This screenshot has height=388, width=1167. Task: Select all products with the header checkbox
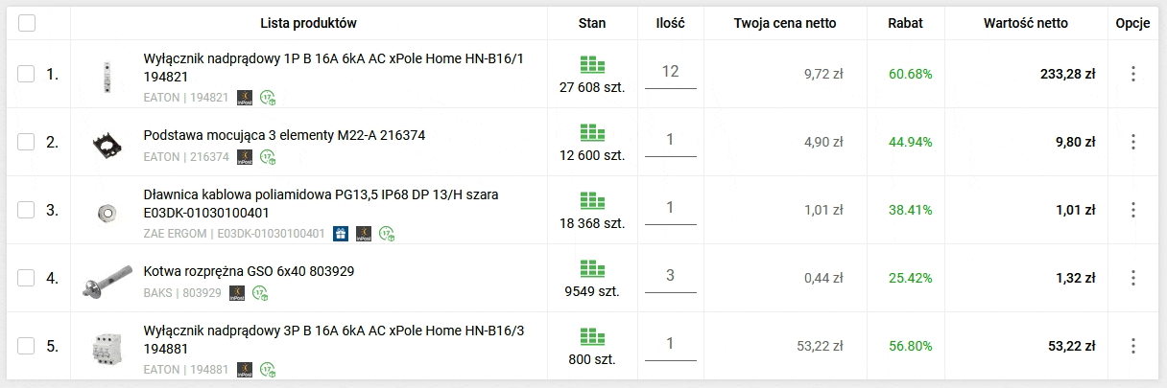click(27, 23)
